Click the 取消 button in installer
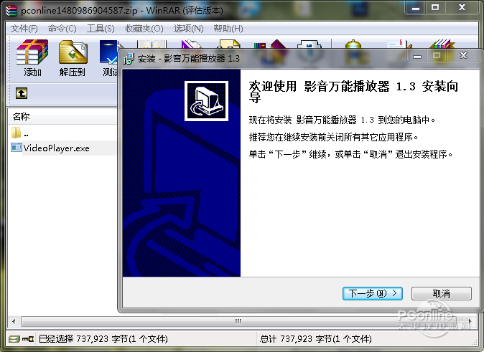Screen dimensions: 484x352 click(x=442, y=293)
